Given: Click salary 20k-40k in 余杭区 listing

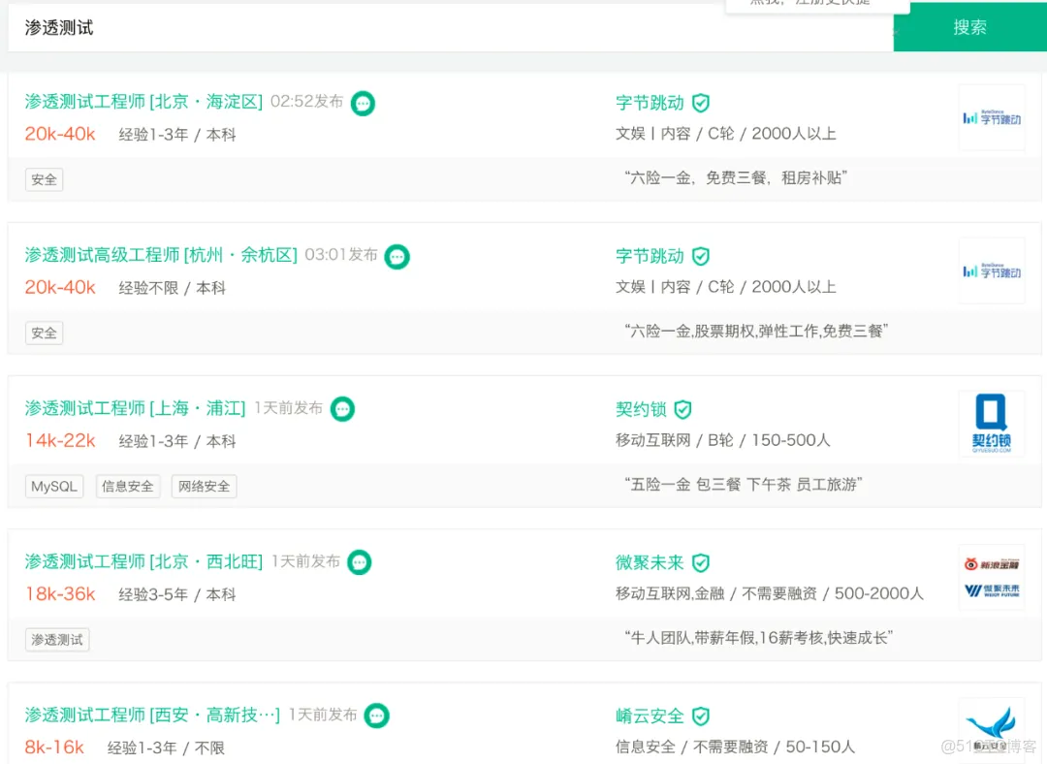Looking at the screenshot, I should tap(60, 288).
